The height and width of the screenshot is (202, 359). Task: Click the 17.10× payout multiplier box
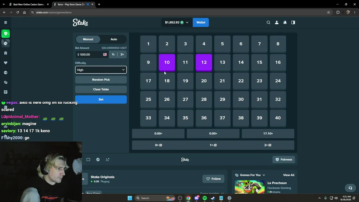tap(268, 134)
